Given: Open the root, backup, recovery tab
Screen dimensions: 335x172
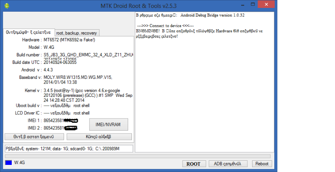Looking at the screenshot, I should point(77,33).
